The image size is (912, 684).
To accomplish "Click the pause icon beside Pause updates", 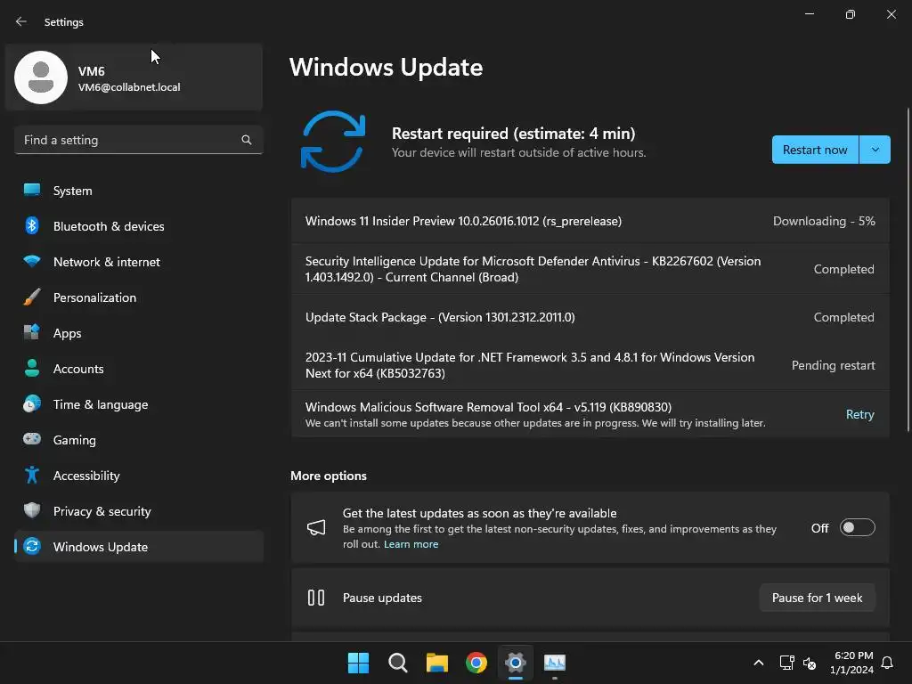I will (x=316, y=598).
